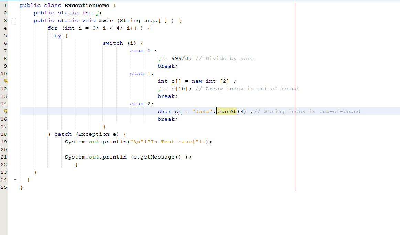The width and height of the screenshot is (400, 235).
Task: Click line number 18 next to catch
Action: (4, 134)
